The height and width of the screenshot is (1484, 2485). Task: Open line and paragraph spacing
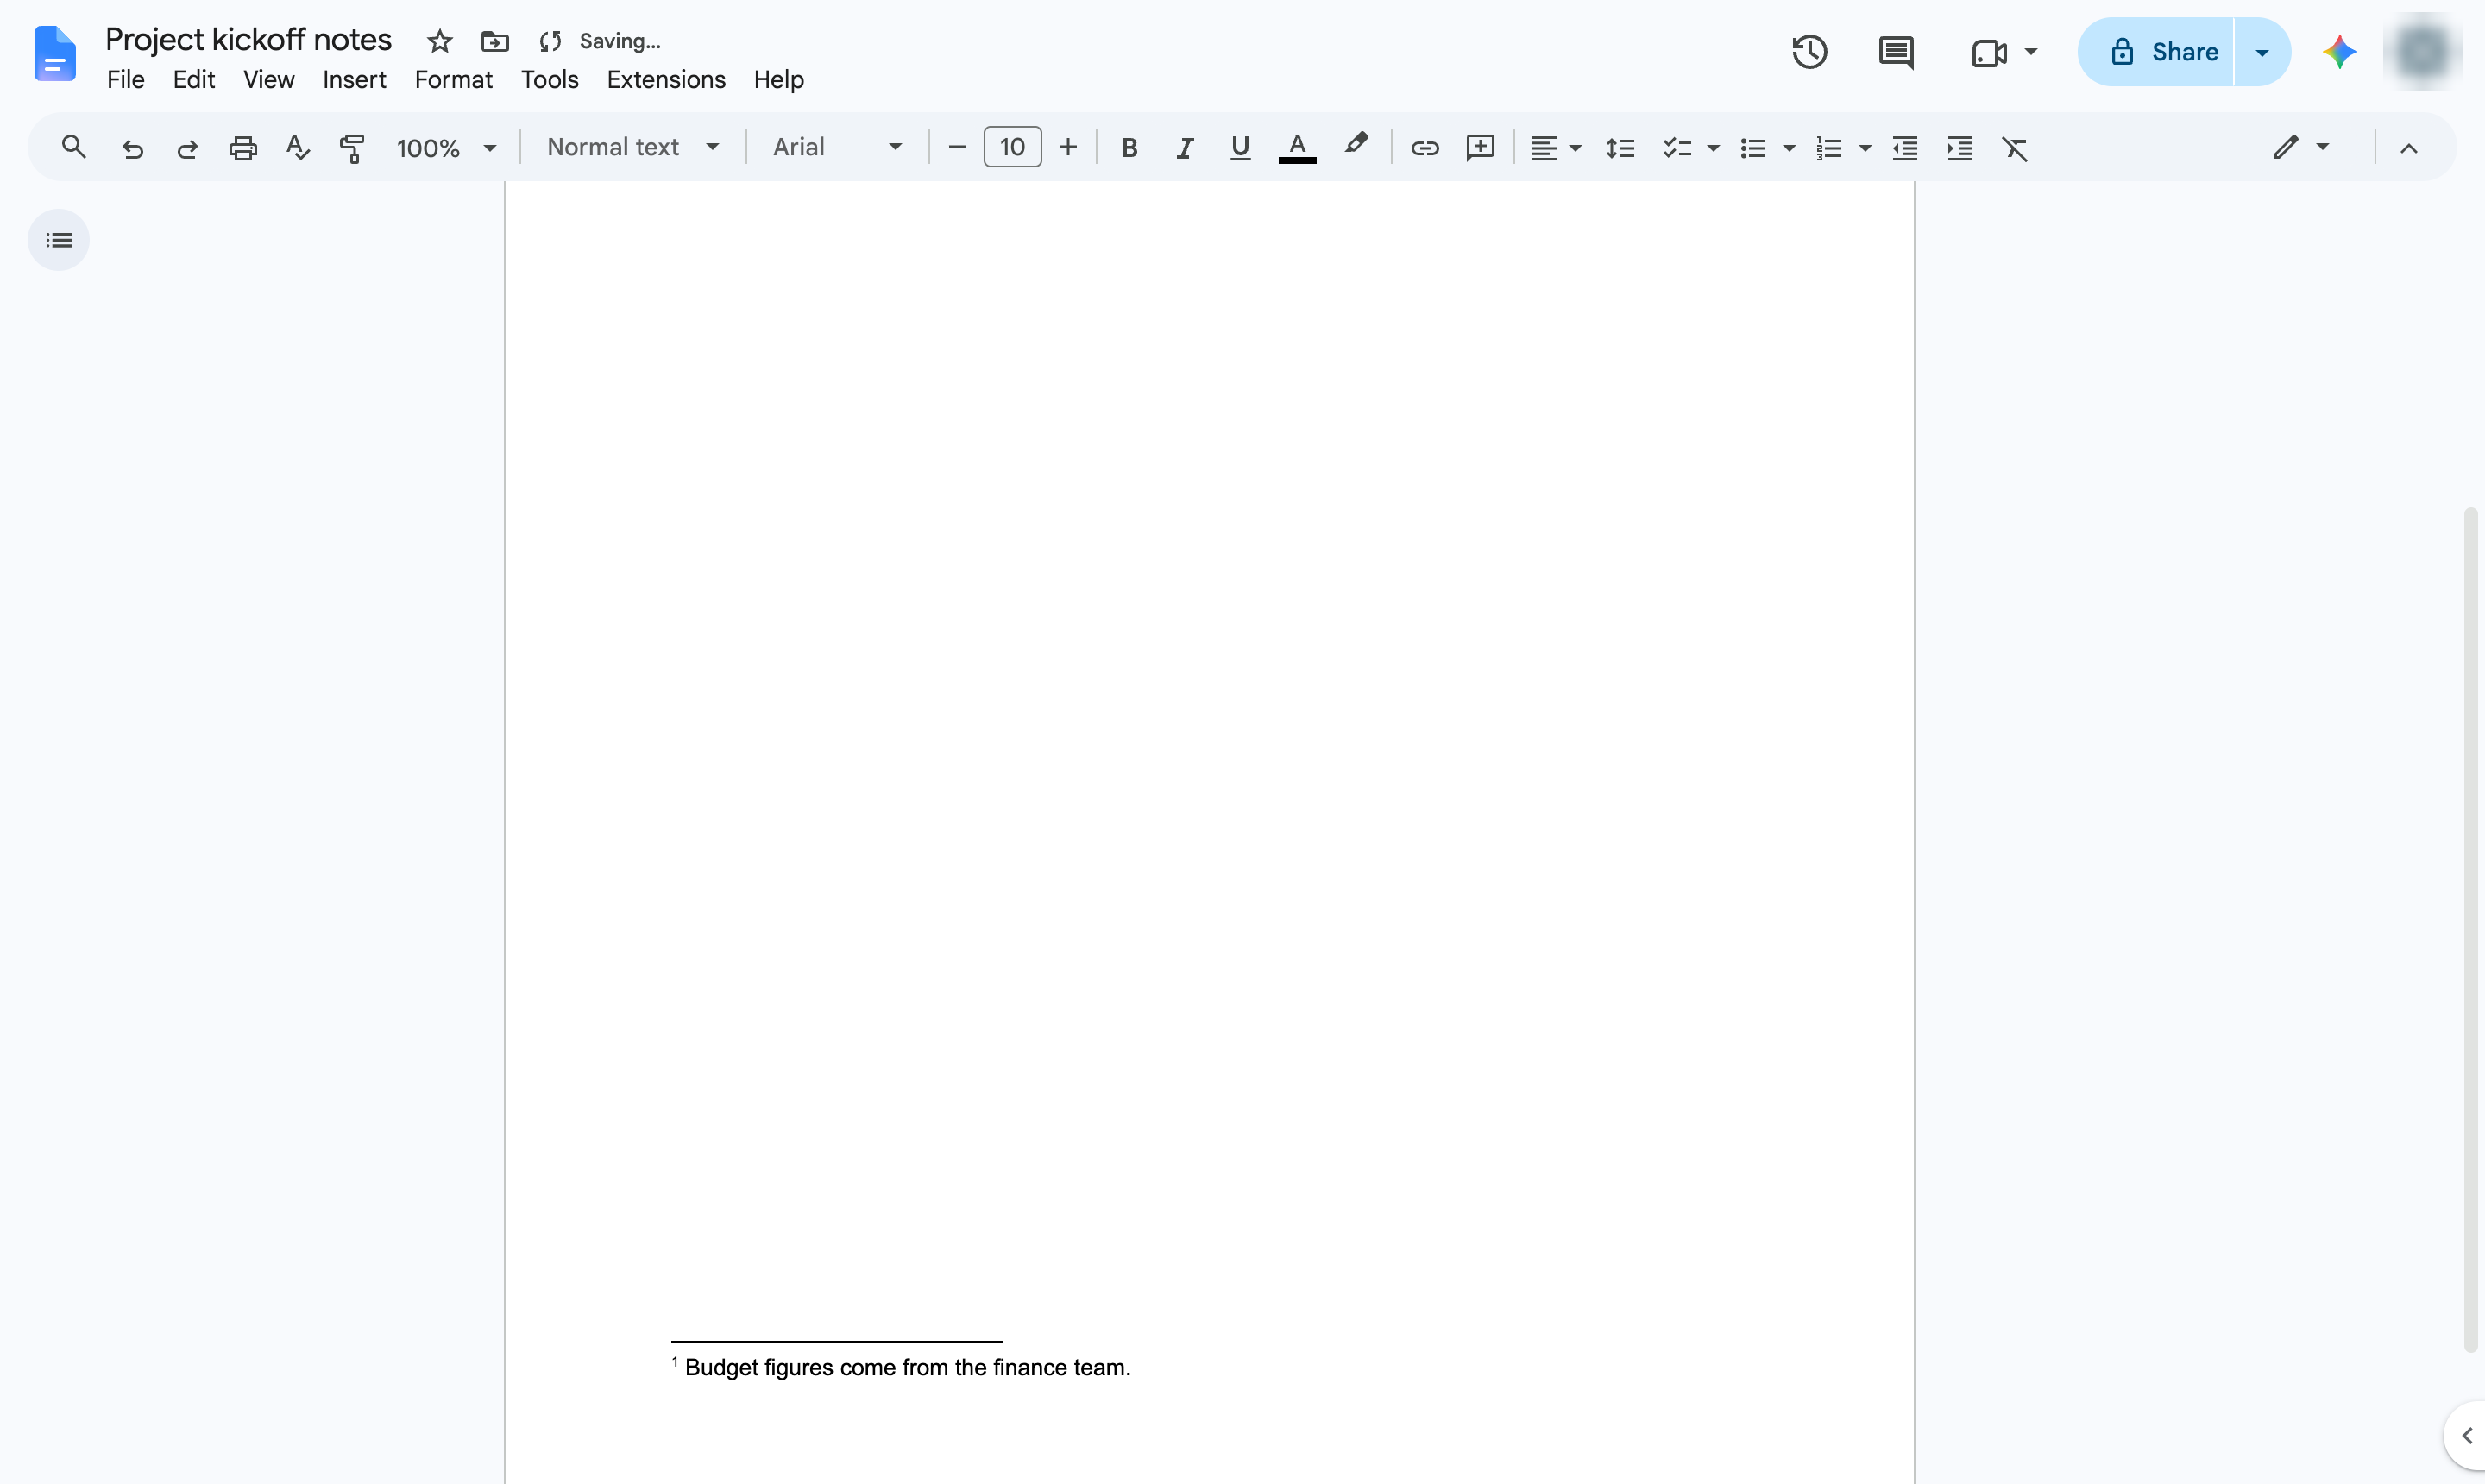(x=1620, y=148)
